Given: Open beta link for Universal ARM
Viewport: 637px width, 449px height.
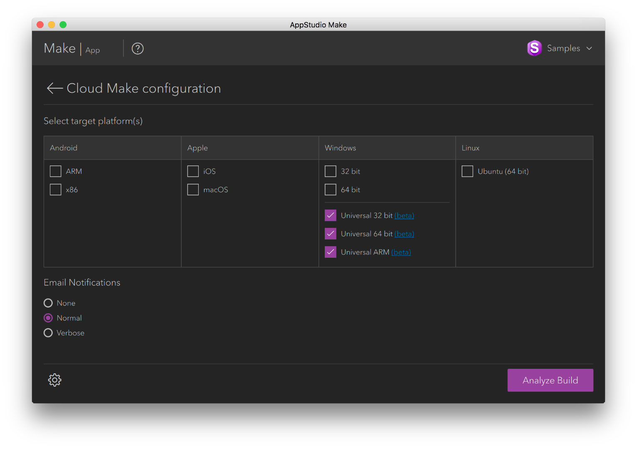Looking at the screenshot, I should click(401, 252).
